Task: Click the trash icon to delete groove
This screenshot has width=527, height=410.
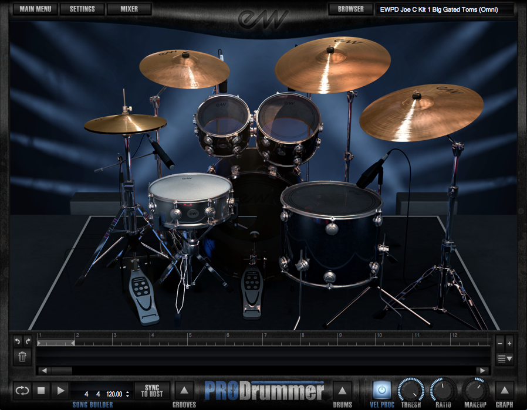Action: (x=22, y=356)
